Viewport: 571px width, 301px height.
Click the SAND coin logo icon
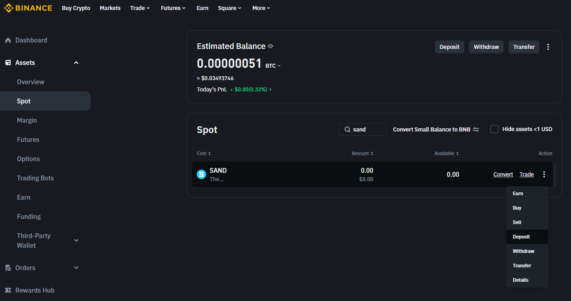[201, 175]
